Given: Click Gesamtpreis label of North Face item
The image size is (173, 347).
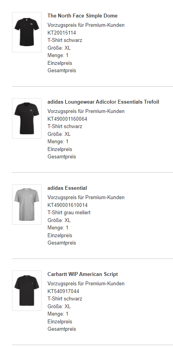Looking at the screenshot, I should tap(62, 71).
